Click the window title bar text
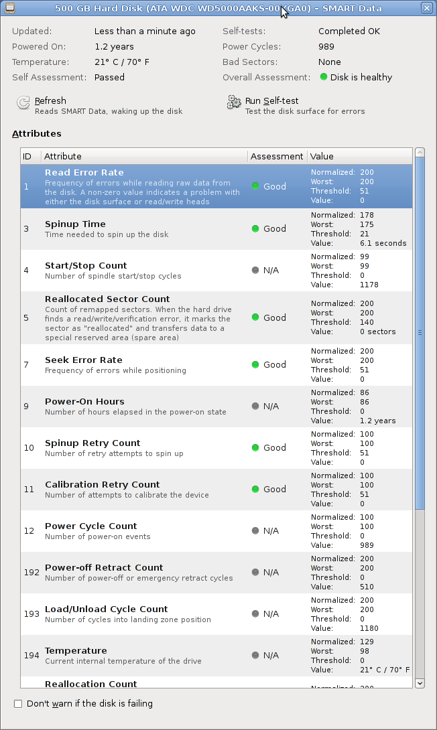 coord(218,8)
